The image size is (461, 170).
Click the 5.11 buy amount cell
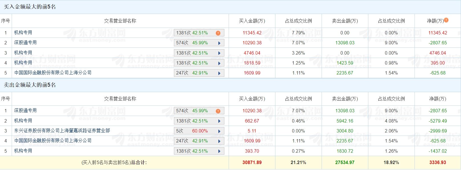pyautogui.click(x=252, y=131)
